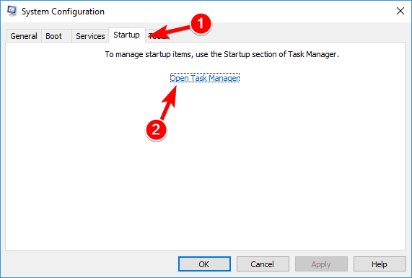Switch to the General tab
This screenshot has height=278, width=412.
24,36
